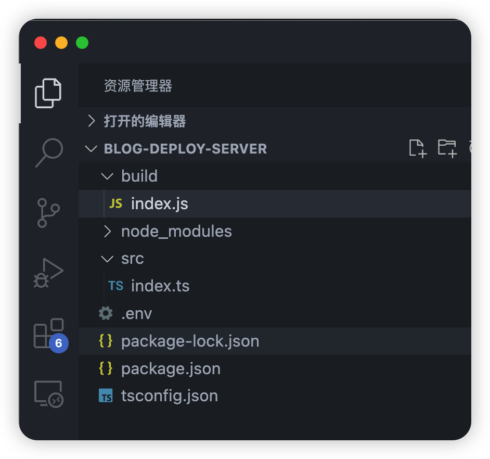This screenshot has width=490, height=459.
Task: Collapse the BLOG-DEPLOY-SERVER root folder
Action: click(185, 148)
